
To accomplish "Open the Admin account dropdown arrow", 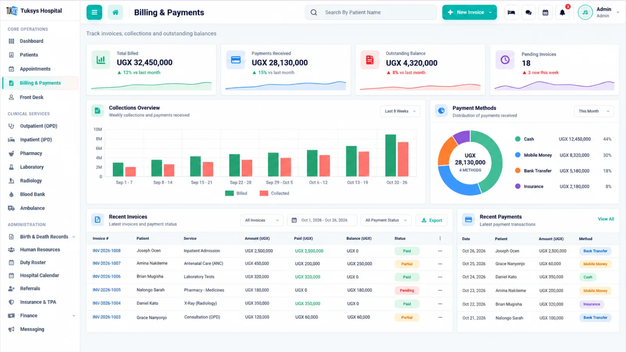I will coord(618,12).
